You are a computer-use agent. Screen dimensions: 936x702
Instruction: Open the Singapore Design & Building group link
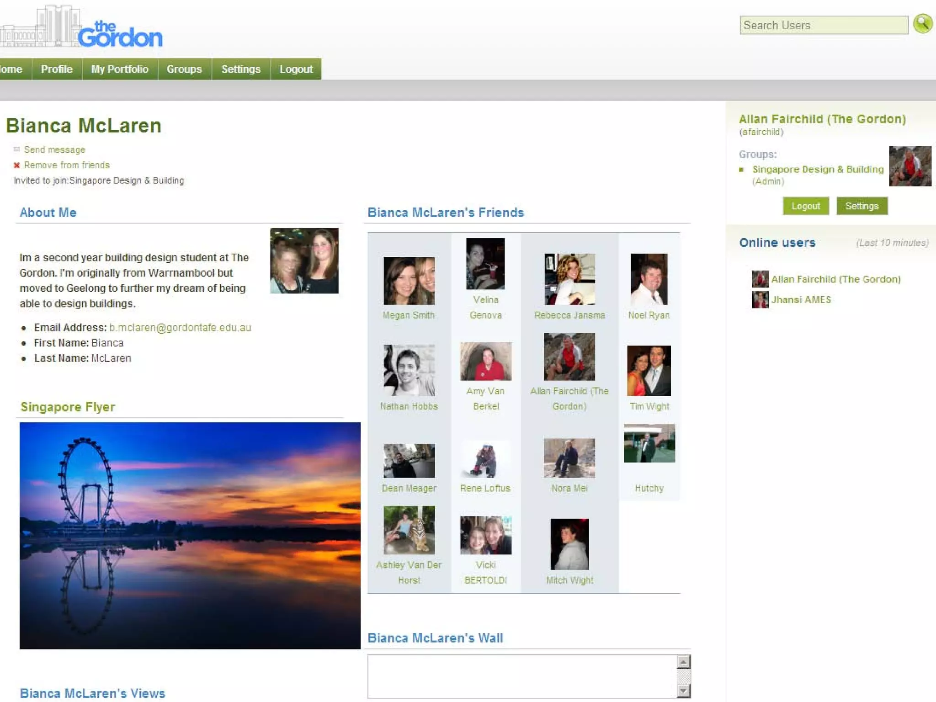(818, 169)
